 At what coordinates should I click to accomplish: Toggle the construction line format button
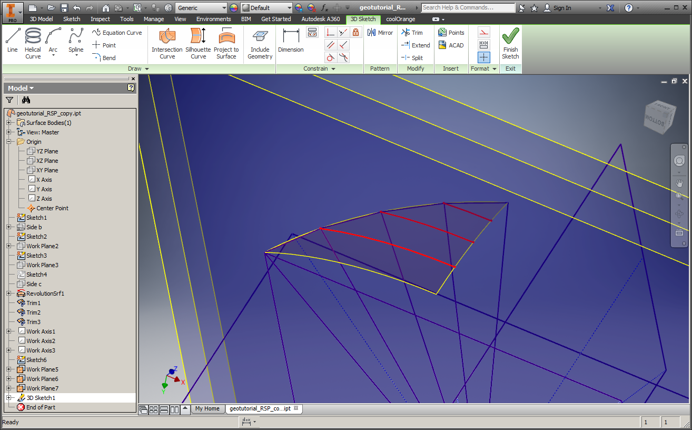[x=484, y=33]
